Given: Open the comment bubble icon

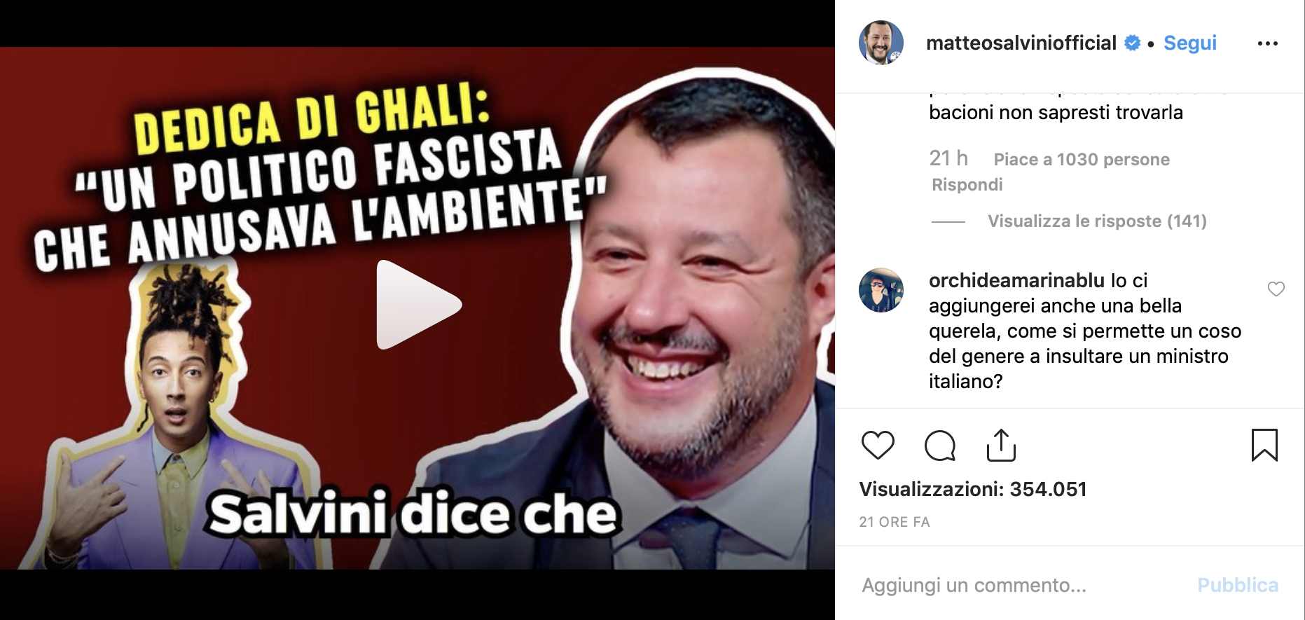Looking at the screenshot, I should click(x=939, y=446).
